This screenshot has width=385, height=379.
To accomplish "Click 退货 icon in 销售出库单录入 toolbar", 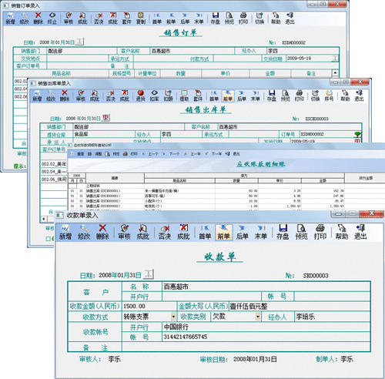I will pyautogui.click(x=140, y=96).
